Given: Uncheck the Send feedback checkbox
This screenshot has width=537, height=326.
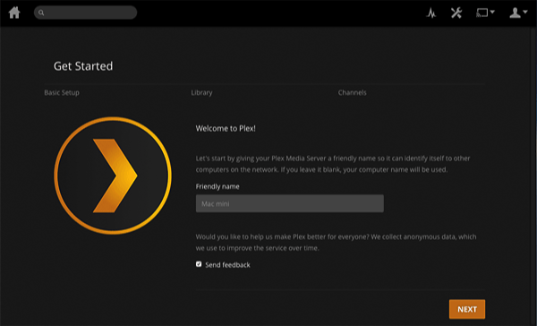Looking at the screenshot, I should tap(199, 264).
